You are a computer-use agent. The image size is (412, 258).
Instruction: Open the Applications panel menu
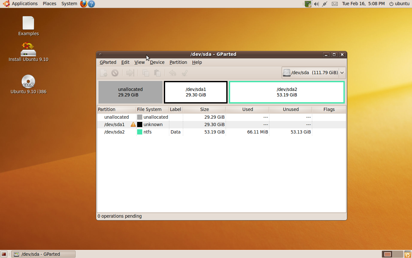click(x=25, y=4)
